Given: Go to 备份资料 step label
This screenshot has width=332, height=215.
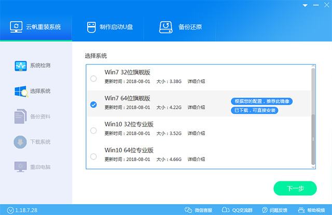Looking at the screenshot, I should point(40,117).
